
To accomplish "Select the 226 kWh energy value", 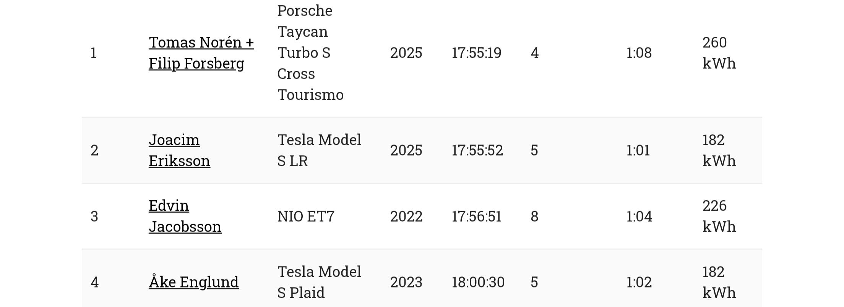I will click(719, 216).
